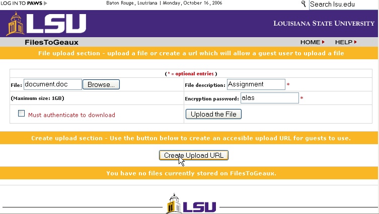The width and height of the screenshot is (379, 214).
Task: Click the FilesToGeaux title
Action: click(51, 43)
